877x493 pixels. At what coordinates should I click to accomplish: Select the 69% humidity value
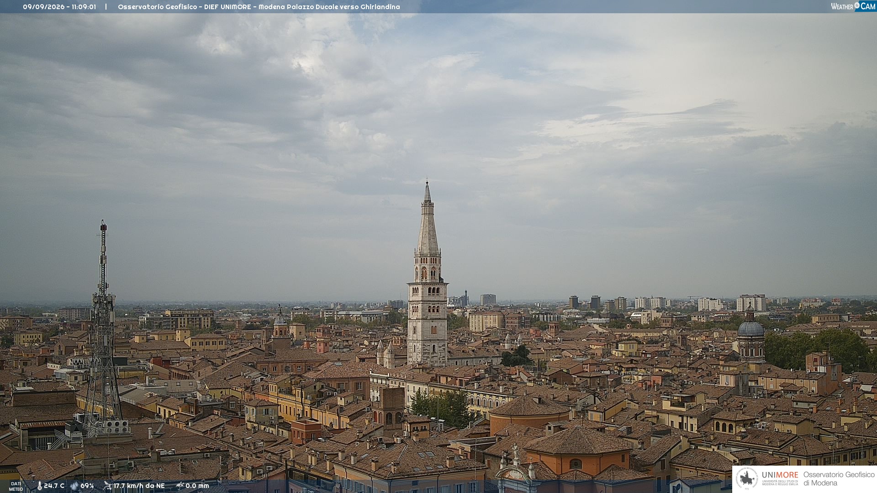pyautogui.click(x=87, y=486)
